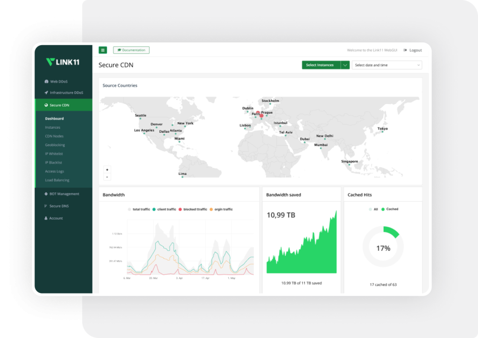This screenshot has height=338, width=478.
Task: Click the blocked traffic red legend dot
Action: 180,209
